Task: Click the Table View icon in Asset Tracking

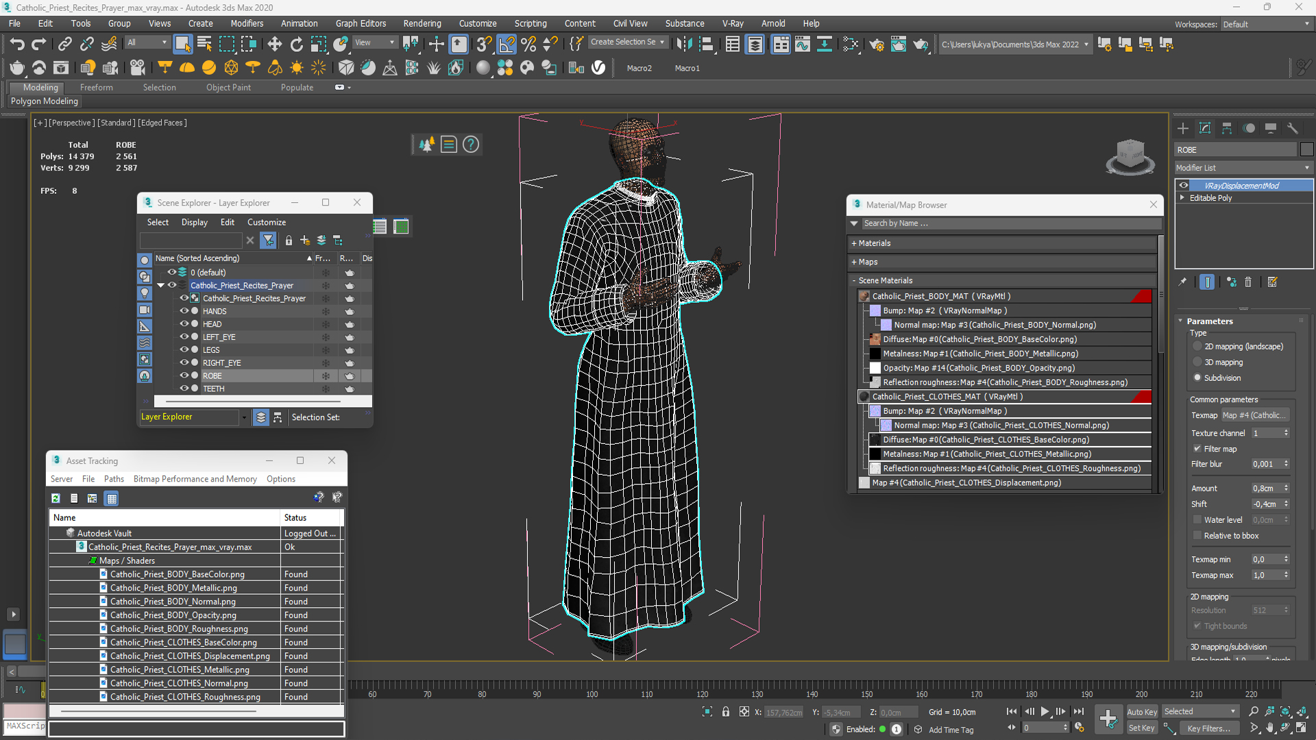Action: pyautogui.click(x=112, y=498)
